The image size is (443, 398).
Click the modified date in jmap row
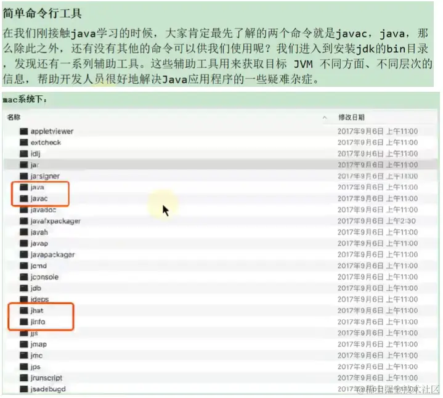378,344
